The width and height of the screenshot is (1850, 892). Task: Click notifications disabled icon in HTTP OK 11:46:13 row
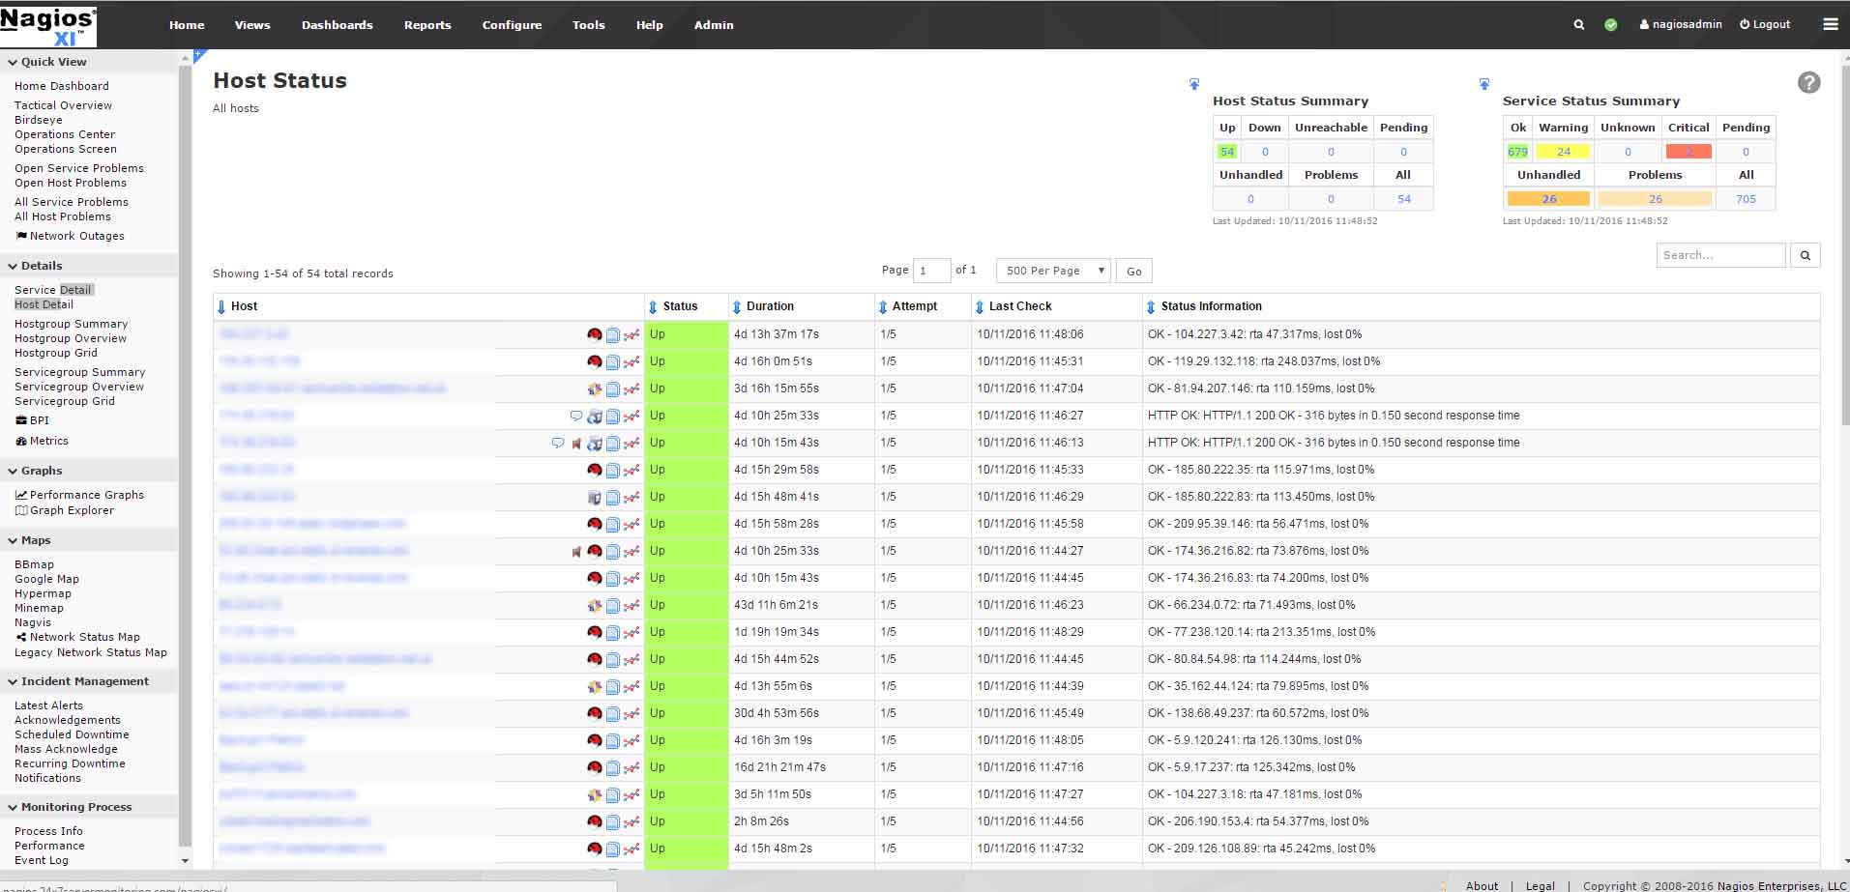(576, 444)
